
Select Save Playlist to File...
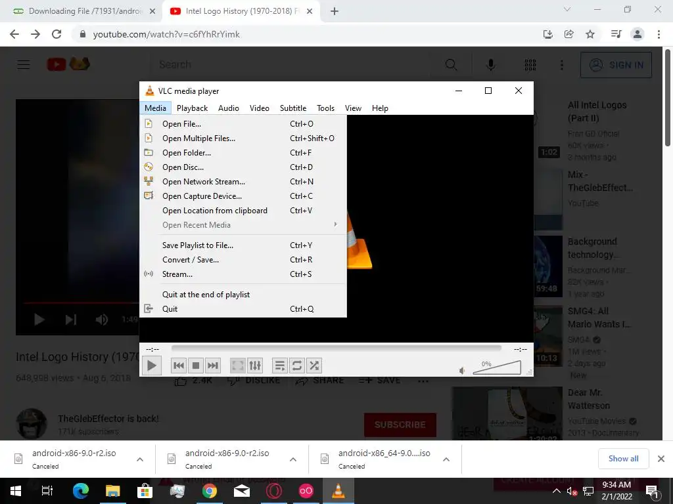(243, 245)
